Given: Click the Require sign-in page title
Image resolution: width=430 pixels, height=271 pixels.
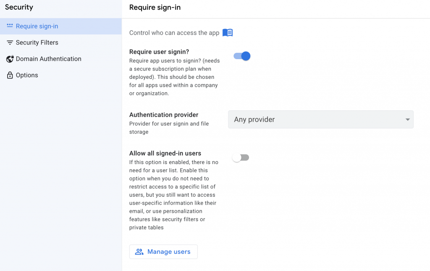Looking at the screenshot, I should point(155,7).
